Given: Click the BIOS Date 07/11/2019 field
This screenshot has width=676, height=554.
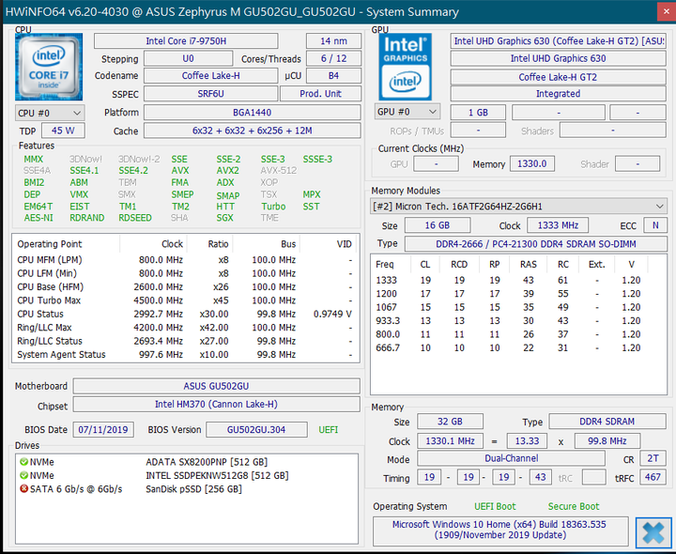Looking at the screenshot, I should click(103, 429).
